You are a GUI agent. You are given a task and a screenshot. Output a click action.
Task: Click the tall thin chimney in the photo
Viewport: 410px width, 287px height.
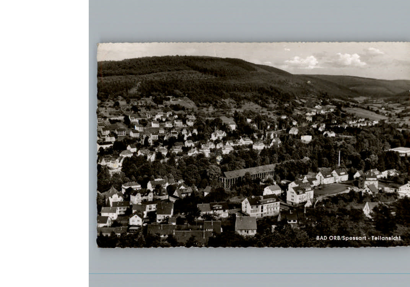pos(339,158)
